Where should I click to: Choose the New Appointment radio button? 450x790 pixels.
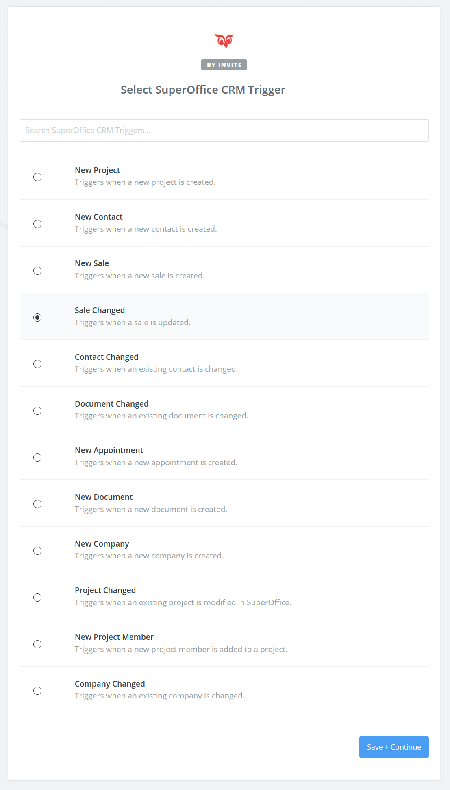[37, 457]
